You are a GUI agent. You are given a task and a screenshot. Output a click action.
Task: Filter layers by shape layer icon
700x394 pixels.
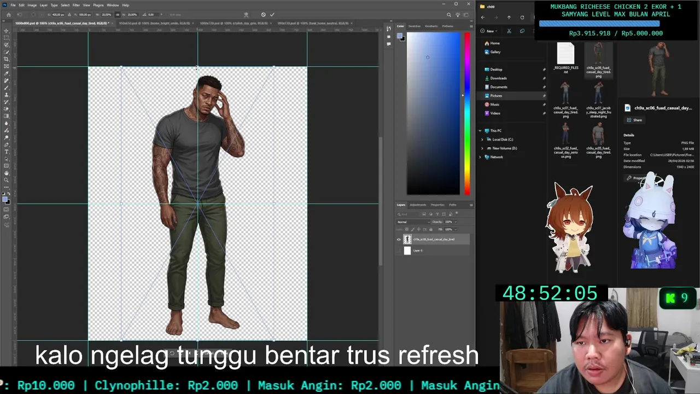point(444,214)
